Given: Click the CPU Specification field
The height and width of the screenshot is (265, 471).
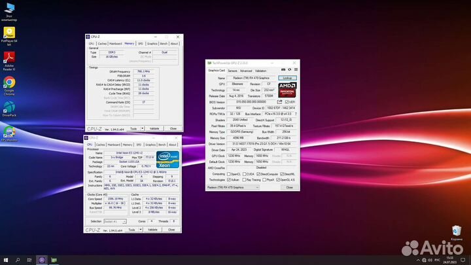Looking at the screenshot, I should tap(141, 172).
